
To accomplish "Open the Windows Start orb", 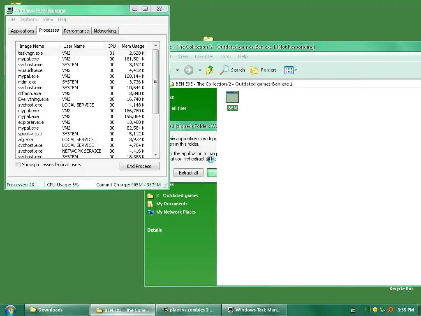I will click(10, 310).
